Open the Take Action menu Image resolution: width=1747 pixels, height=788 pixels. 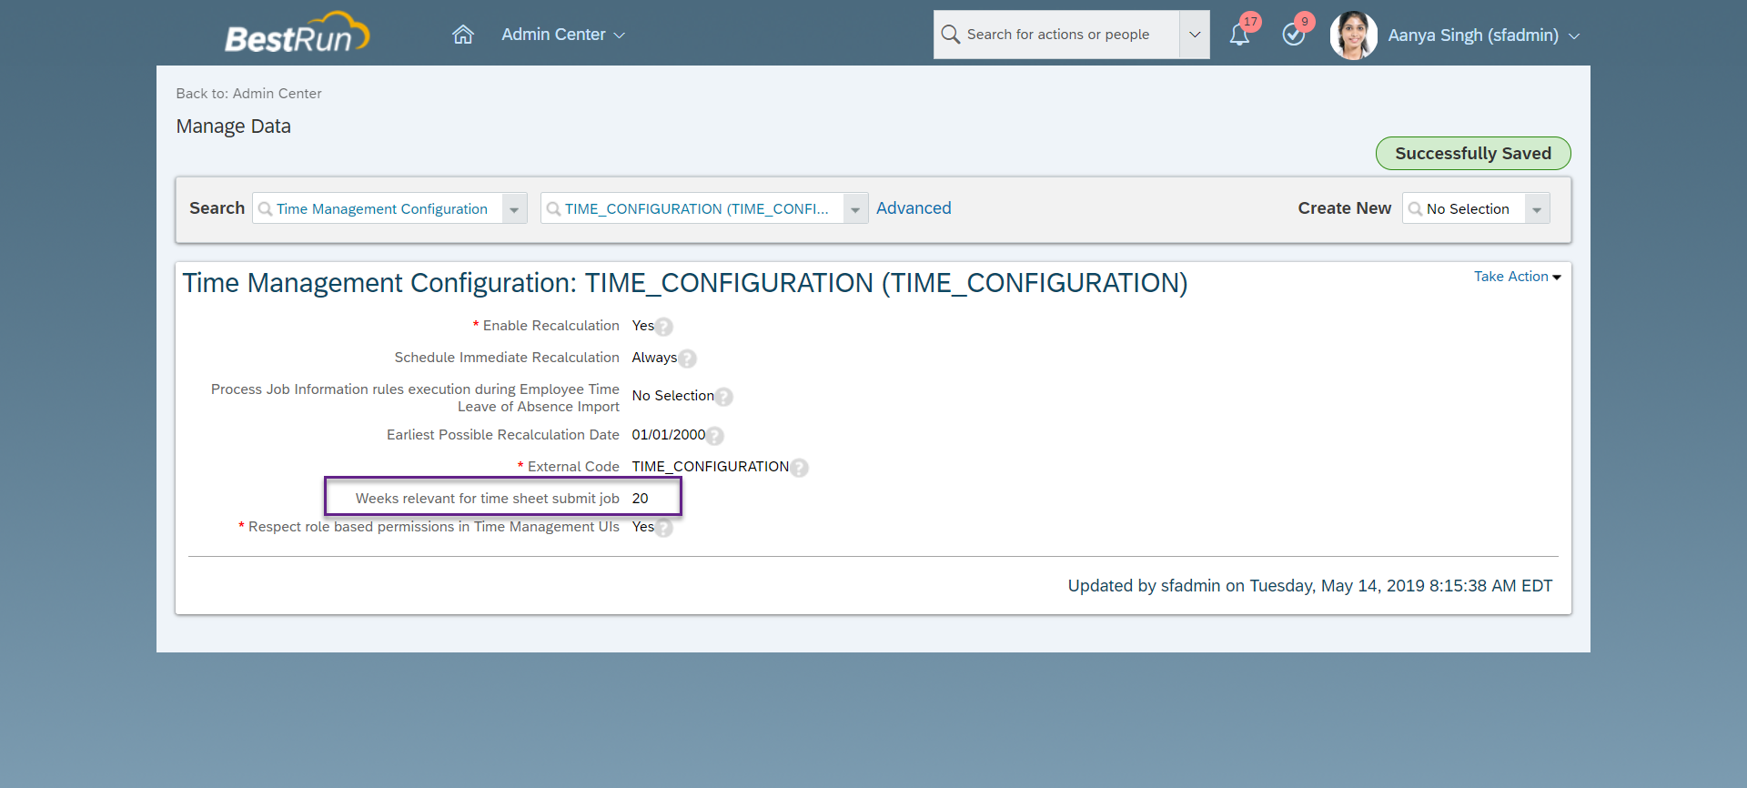pos(1517,277)
